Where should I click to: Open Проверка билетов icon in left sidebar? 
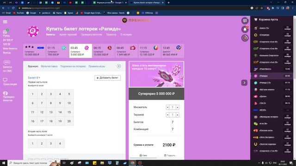click(x=5, y=93)
